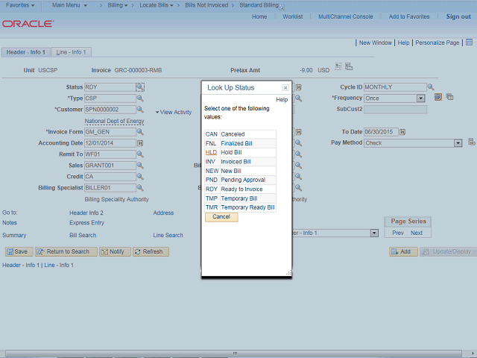This screenshot has height=358, width=477.
Task: Open the Accounting Date calendar picker
Action: [139, 143]
